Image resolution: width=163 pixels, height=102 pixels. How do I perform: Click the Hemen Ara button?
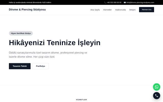(147, 10)
